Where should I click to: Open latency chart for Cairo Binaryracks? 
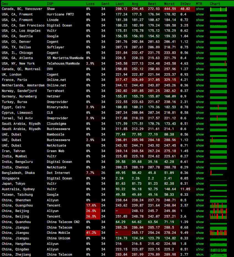pos(218,108)
